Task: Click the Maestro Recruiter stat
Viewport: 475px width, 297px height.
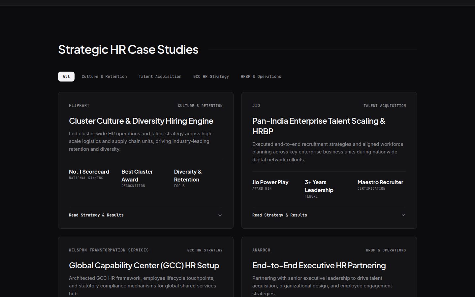Action: coord(380,182)
